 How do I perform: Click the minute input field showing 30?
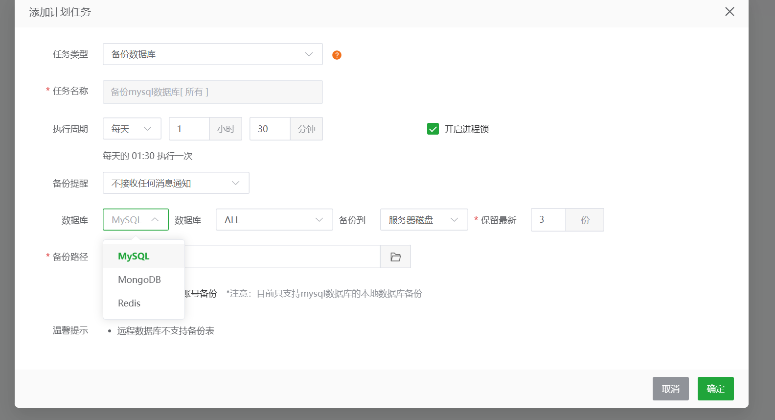[270, 129]
